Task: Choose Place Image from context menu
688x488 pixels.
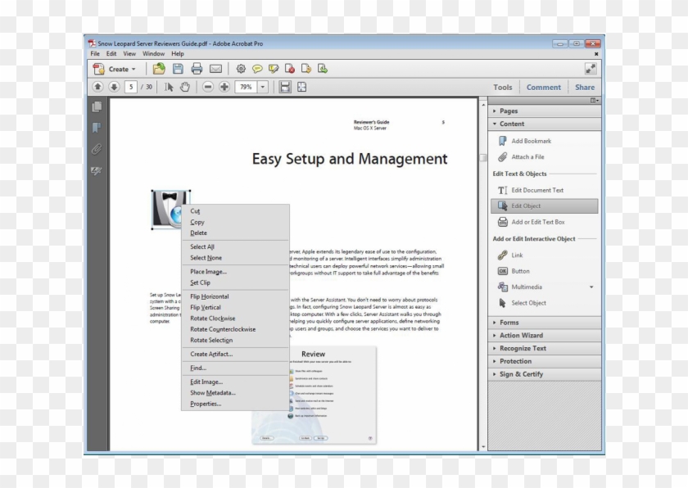Action: tap(236, 271)
